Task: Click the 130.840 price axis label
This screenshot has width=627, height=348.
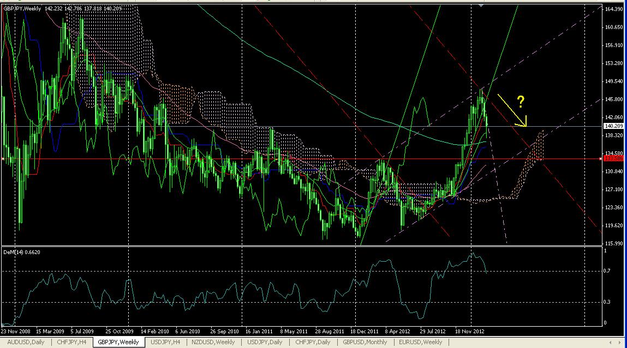Action: click(x=614, y=172)
